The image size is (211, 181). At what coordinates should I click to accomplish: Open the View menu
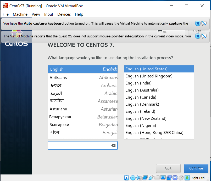point(36,14)
